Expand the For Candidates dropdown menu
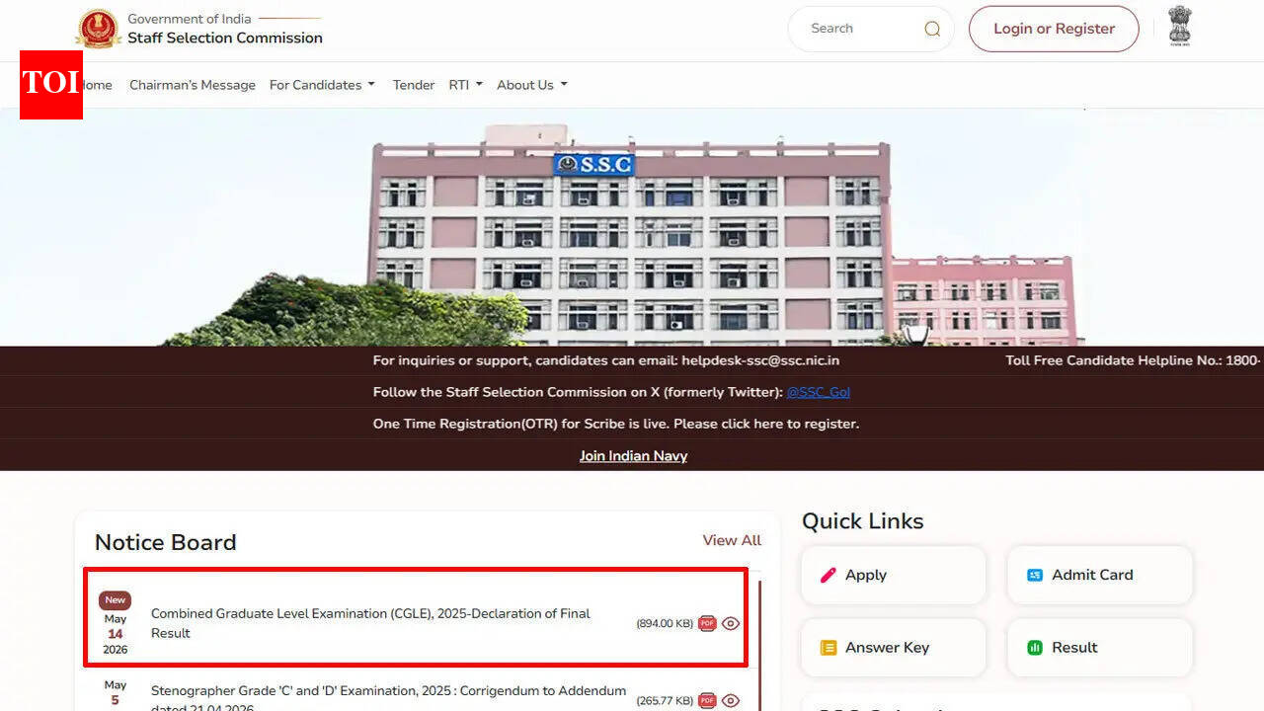Screen dimensions: 1264x711 click(322, 85)
